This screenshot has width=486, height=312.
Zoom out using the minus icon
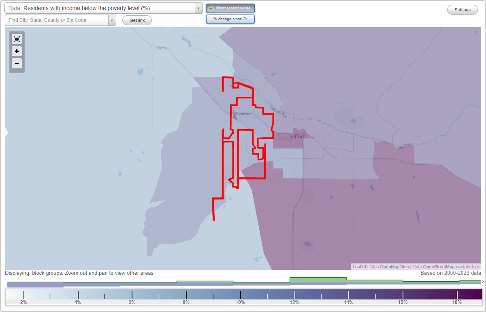17,63
